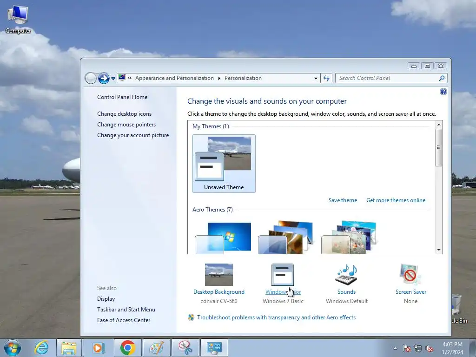Maximize the Personalization window
Viewport: 476px width, 357px height.
pyautogui.click(x=428, y=66)
